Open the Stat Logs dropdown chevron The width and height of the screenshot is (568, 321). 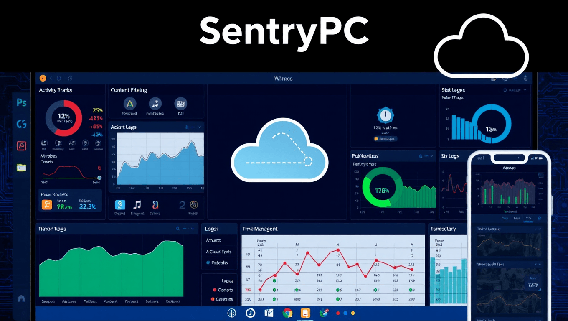pyautogui.click(x=525, y=90)
